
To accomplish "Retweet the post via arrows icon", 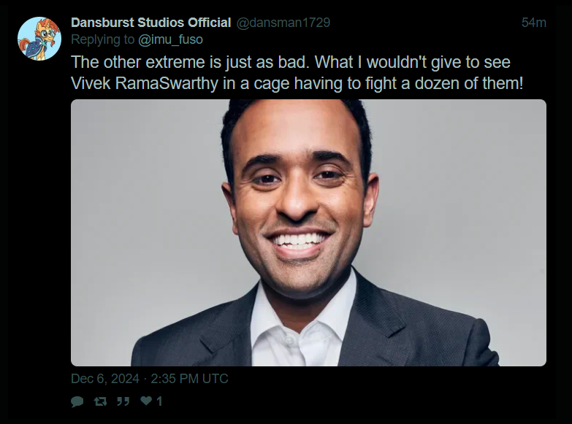I will click(100, 401).
